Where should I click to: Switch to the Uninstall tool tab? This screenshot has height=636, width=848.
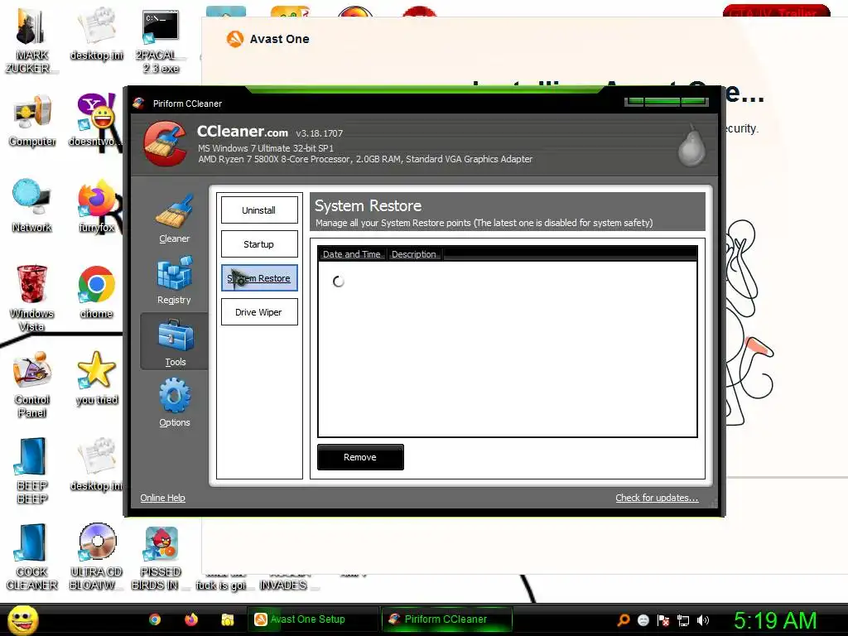259,210
